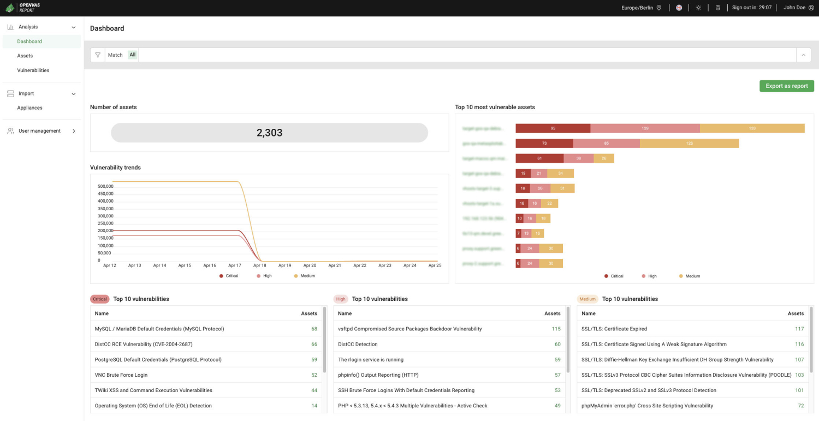This screenshot has width=819, height=421.
Task: Collapse the Analysis section in sidebar
Action: click(74, 26)
